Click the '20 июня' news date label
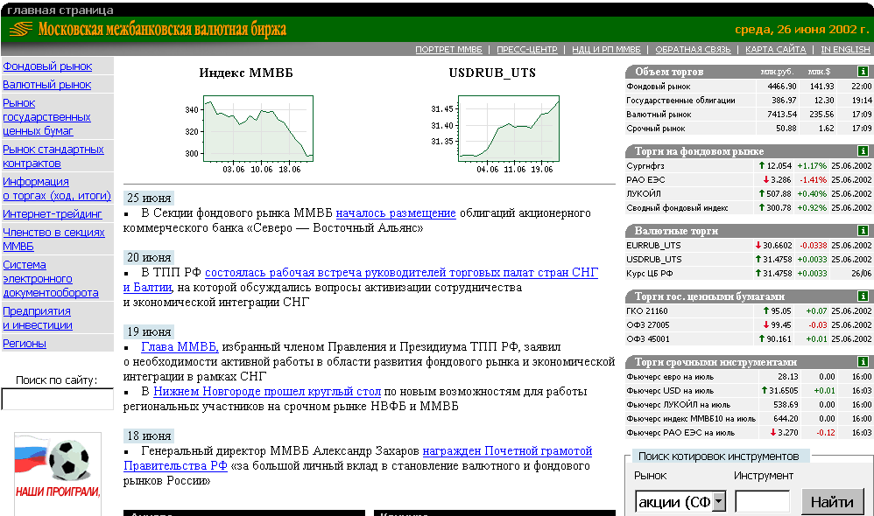The width and height of the screenshot is (874, 516). click(149, 258)
